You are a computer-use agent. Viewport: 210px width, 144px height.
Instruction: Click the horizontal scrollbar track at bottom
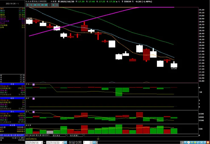pos(139,142)
